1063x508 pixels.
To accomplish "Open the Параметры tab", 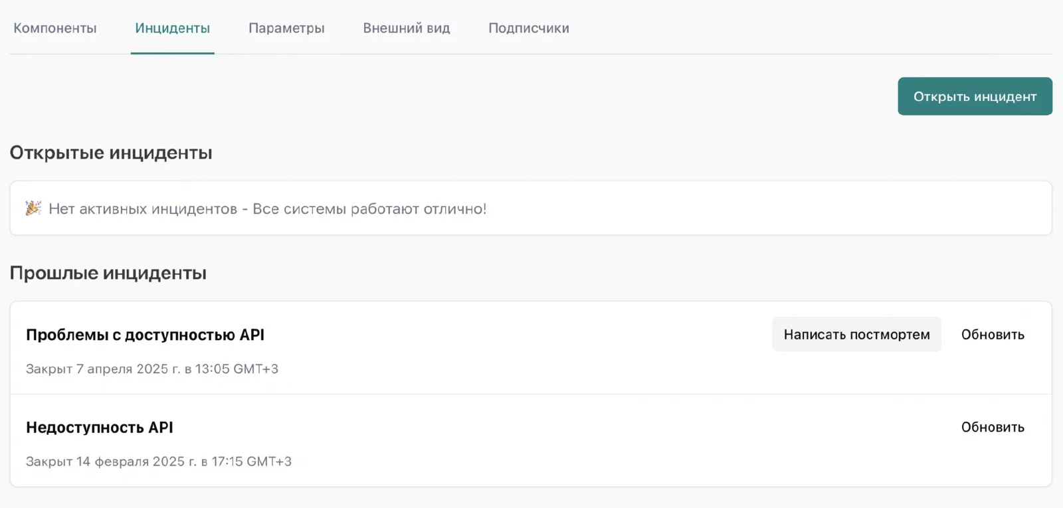I will point(286,28).
